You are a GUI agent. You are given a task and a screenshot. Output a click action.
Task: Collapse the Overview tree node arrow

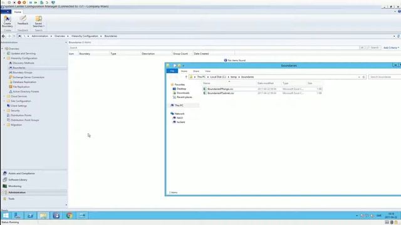point(3,49)
